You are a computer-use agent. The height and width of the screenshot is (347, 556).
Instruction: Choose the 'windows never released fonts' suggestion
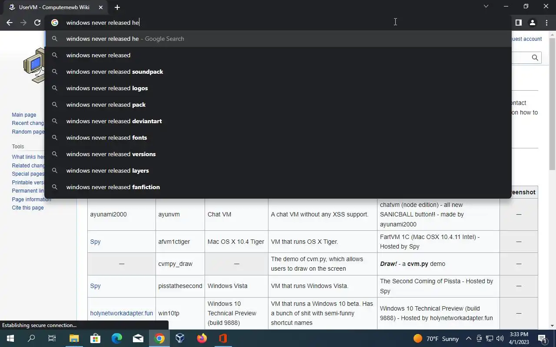tap(278, 137)
